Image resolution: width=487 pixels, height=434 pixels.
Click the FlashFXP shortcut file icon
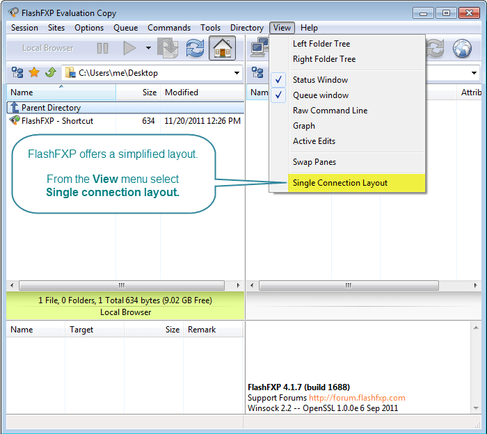pyautogui.click(x=15, y=120)
